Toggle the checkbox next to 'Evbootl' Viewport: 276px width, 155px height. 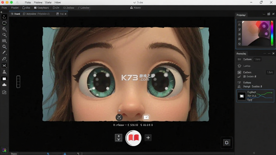click(244, 76)
